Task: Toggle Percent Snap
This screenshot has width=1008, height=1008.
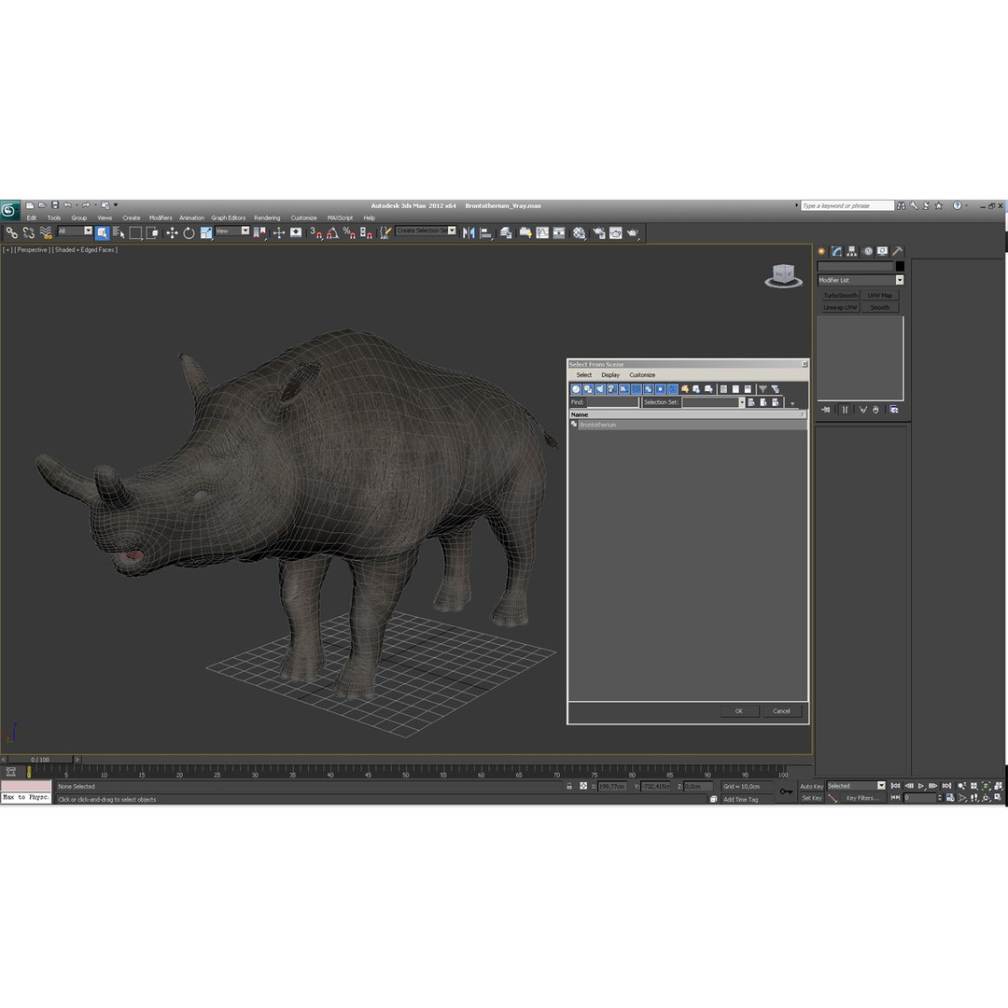Action: point(349,232)
